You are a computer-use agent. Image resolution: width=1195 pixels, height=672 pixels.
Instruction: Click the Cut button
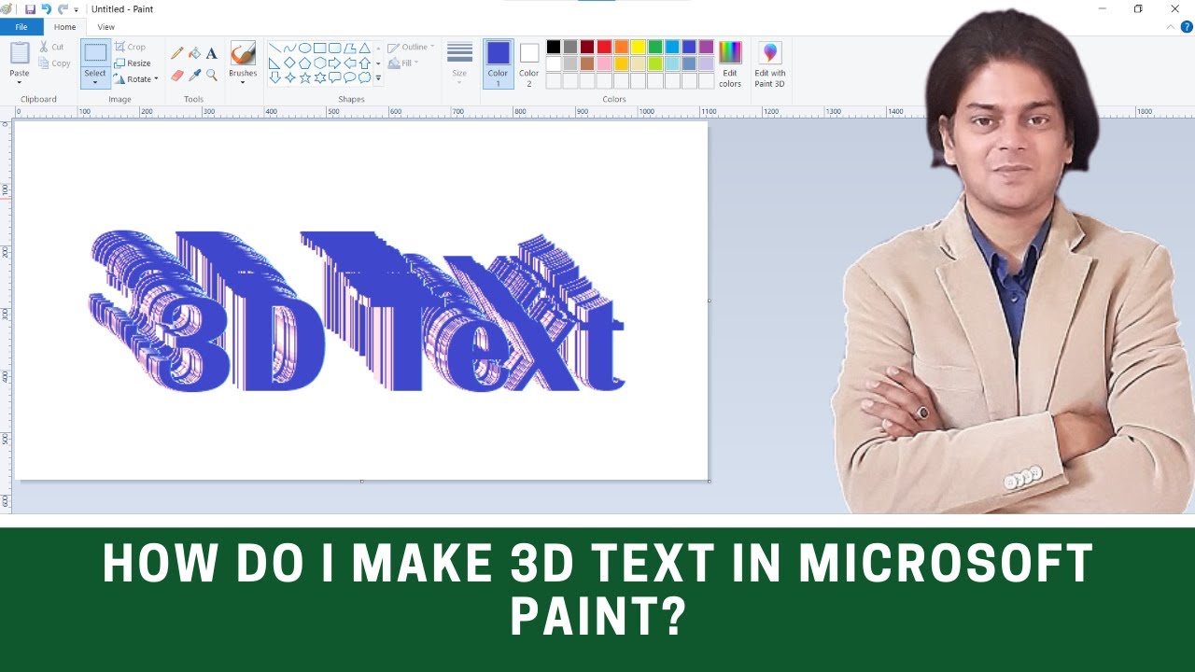click(x=51, y=47)
